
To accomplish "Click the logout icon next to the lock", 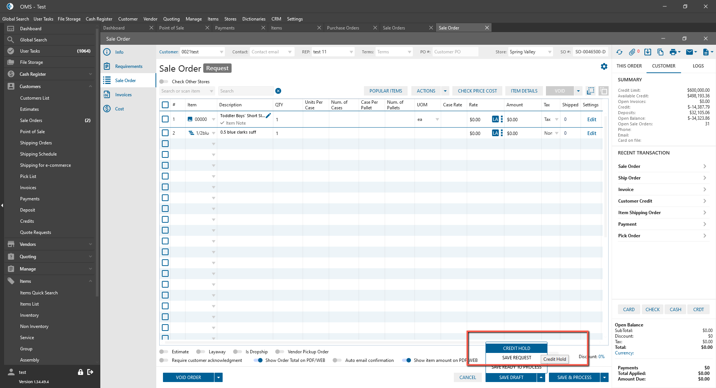I will [90, 372].
